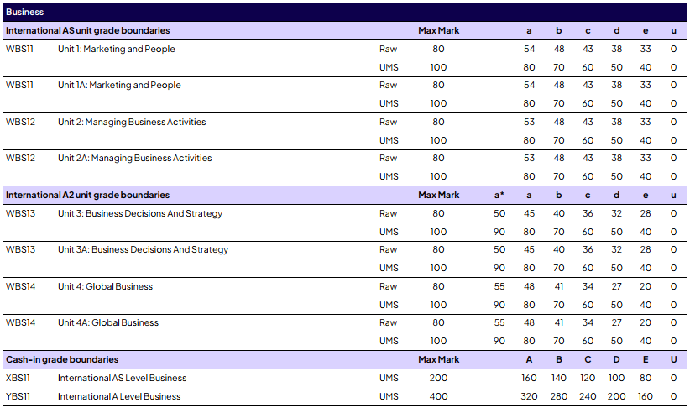Click the a* column header
The image size is (690, 413).
[499, 195]
